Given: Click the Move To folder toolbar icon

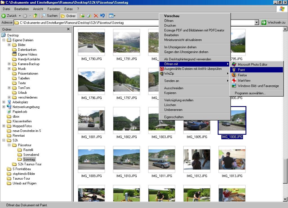Looking at the screenshot, I should 82,16.
